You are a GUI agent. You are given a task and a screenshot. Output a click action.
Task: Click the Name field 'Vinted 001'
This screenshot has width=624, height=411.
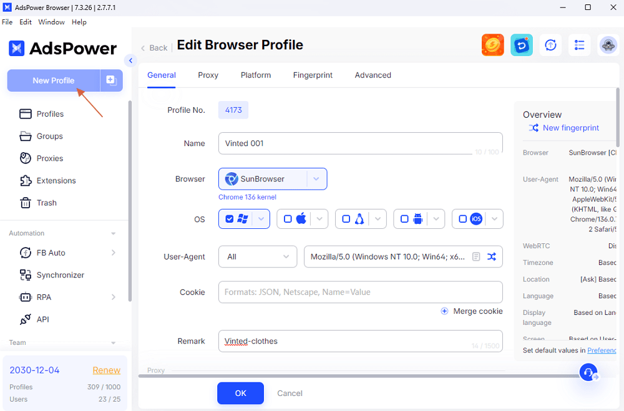[360, 143]
